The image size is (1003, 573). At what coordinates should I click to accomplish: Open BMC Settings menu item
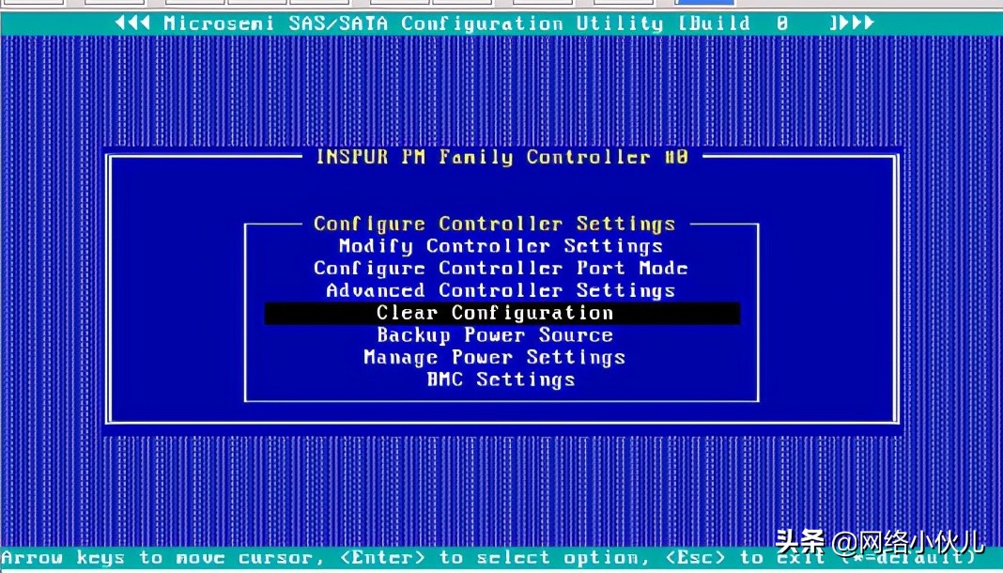(x=501, y=379)
